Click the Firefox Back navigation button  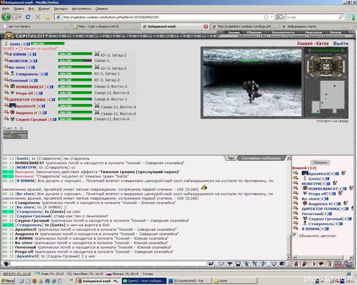6,17
